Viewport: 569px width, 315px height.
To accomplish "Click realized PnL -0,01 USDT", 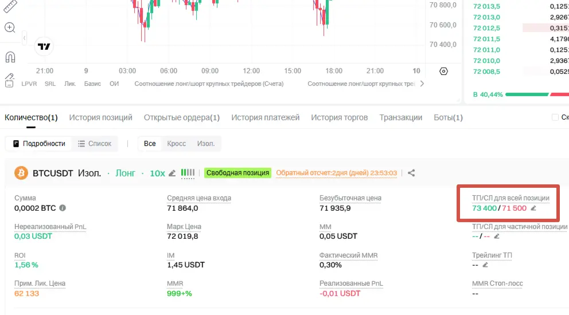I will point(340,294).
